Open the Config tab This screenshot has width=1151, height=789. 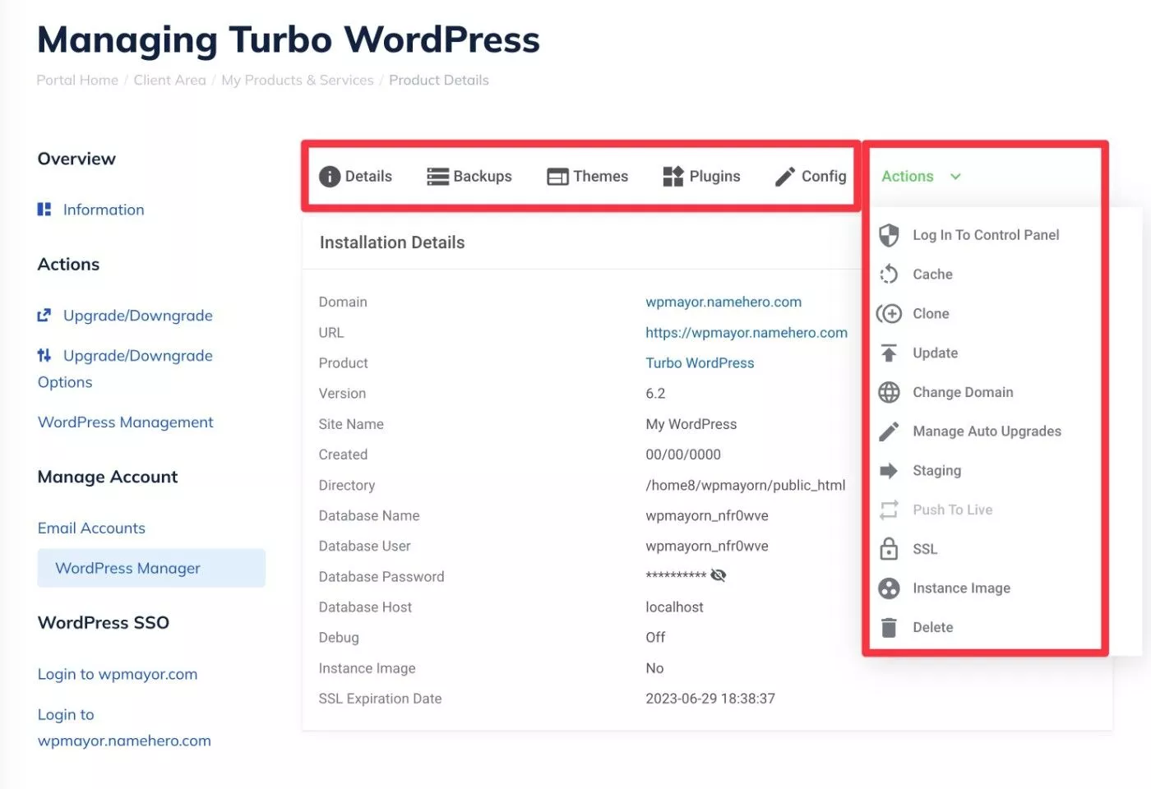point(811,177)
